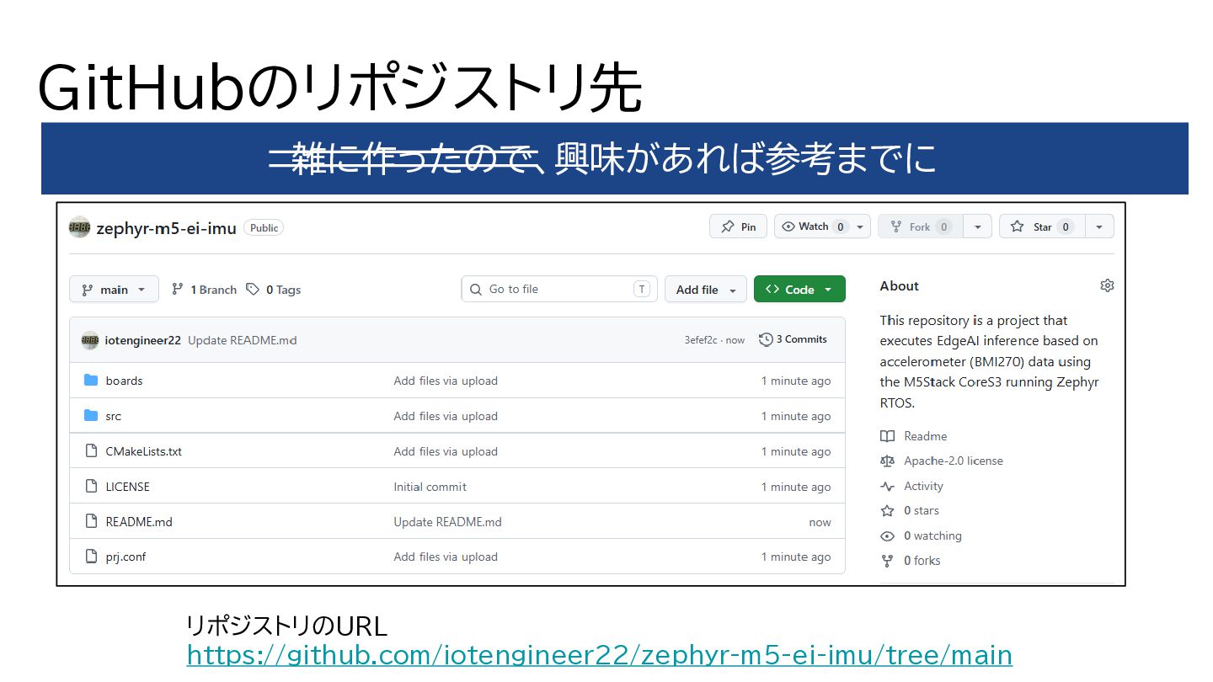The image size is (1213, 682).
Task: Click the iotengineer22 avatar in commit row
Action: pyautogui.click(x=90, y=340)
